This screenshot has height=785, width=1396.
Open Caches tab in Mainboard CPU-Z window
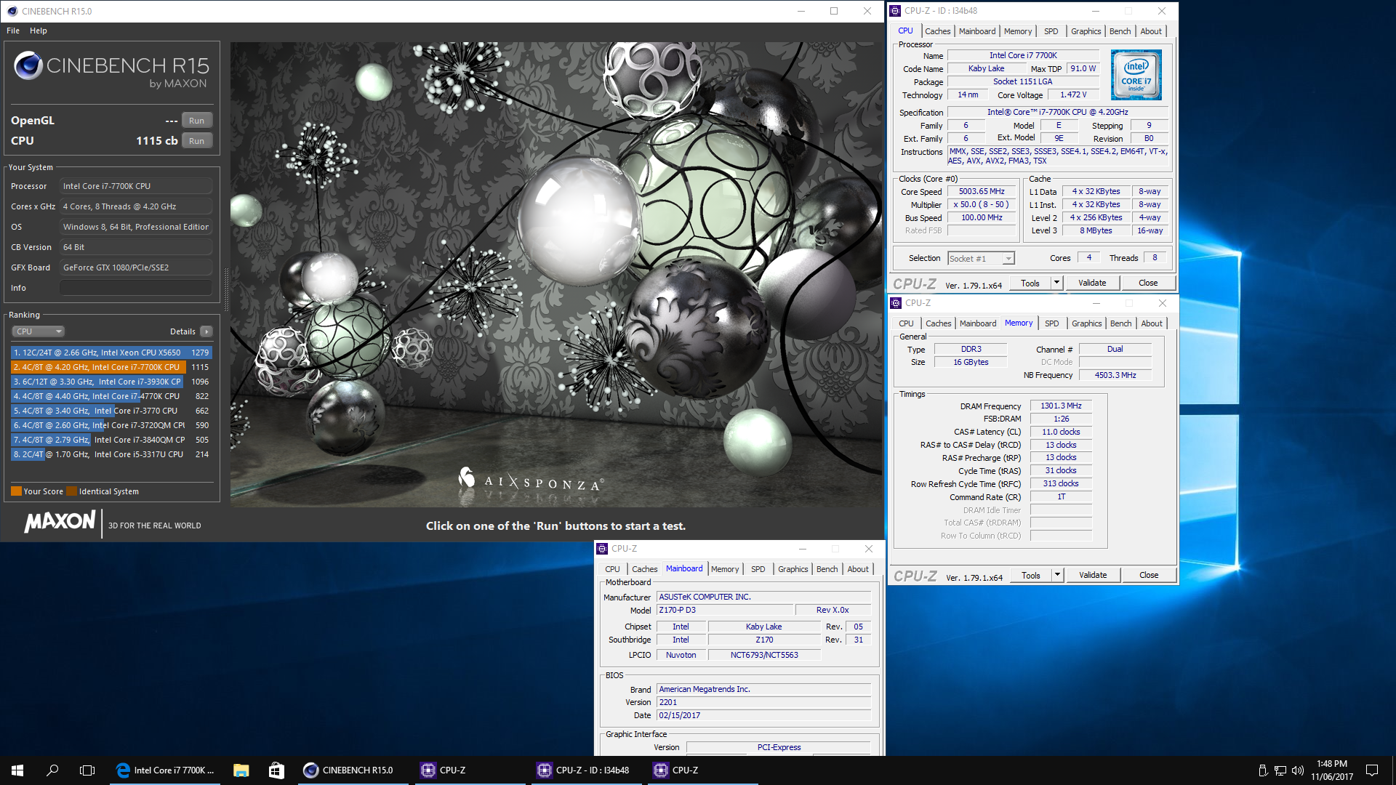click(644, 569)
